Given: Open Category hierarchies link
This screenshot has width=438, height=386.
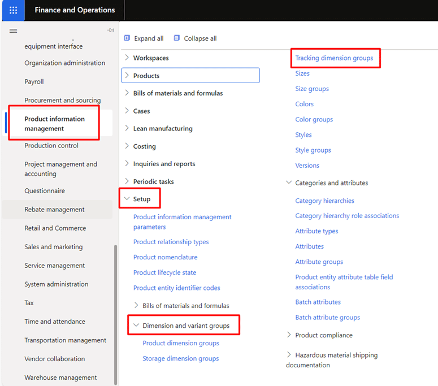Looking at the screenshot, I should pyautogui.click(x=324, y=201).
